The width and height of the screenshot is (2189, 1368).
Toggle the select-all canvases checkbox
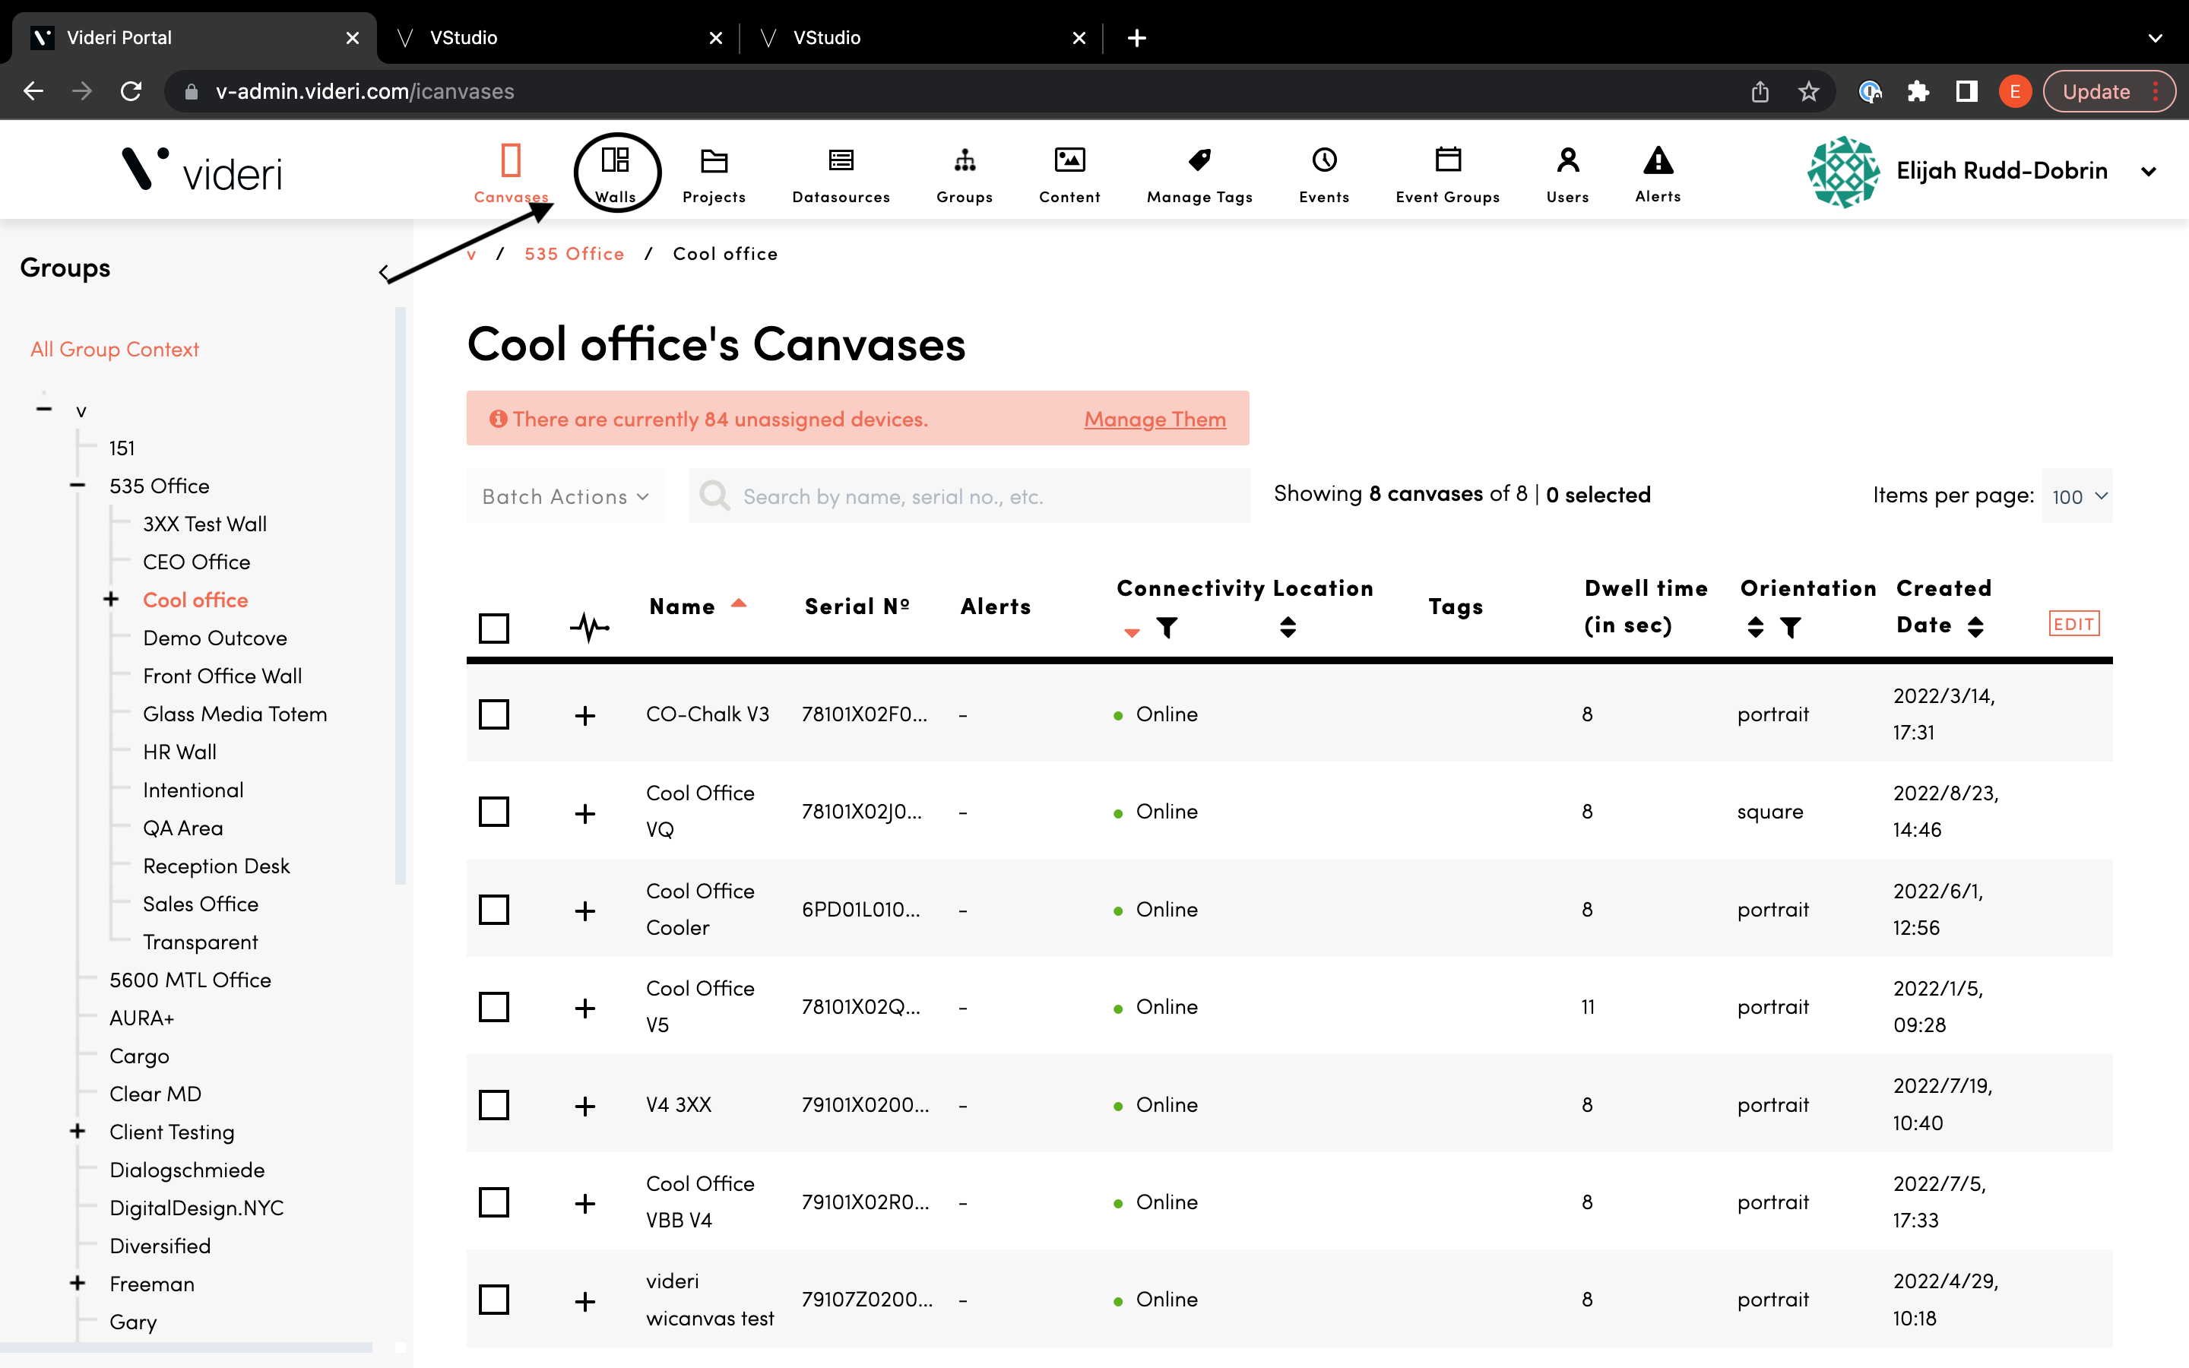pos(494,628)
